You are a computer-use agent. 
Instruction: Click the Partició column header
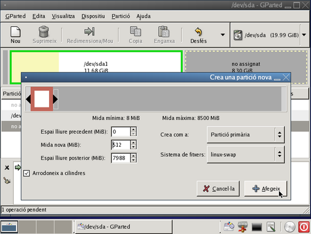(x=11, y=94)
